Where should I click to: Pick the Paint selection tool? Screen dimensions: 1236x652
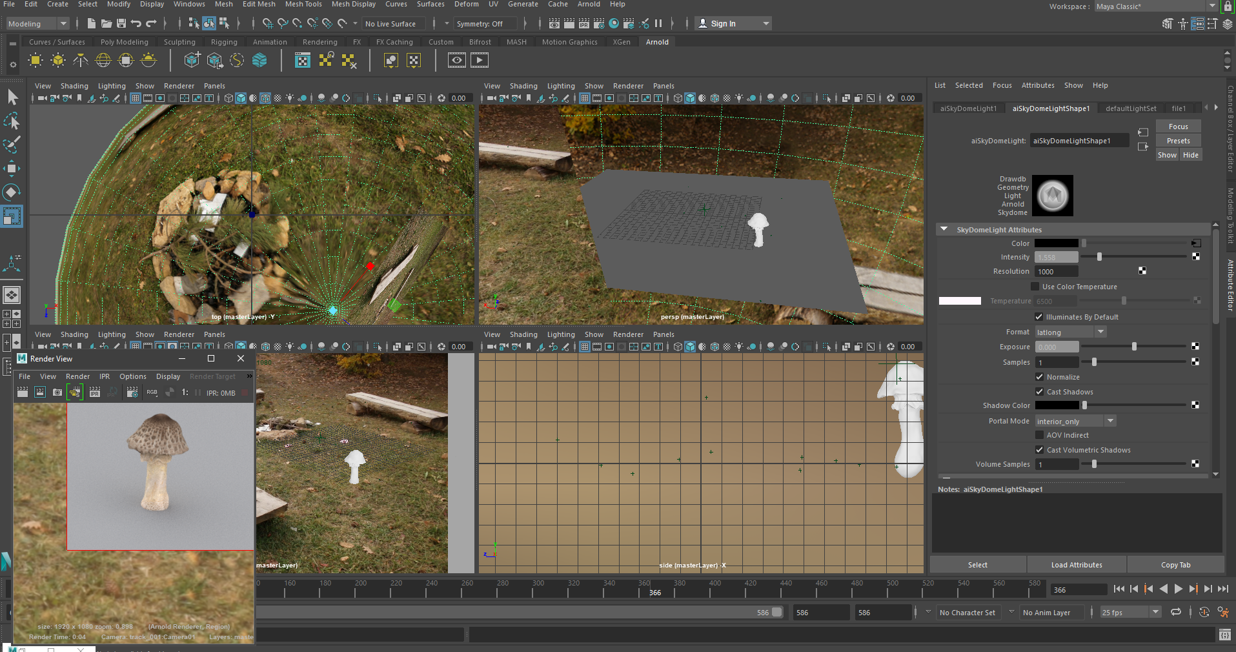point(12,145)
